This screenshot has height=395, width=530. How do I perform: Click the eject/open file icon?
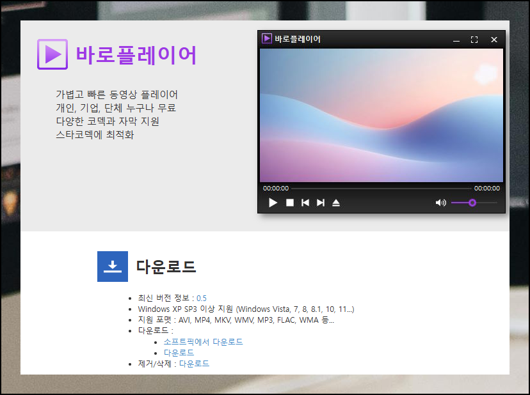[x=335, y=203]
